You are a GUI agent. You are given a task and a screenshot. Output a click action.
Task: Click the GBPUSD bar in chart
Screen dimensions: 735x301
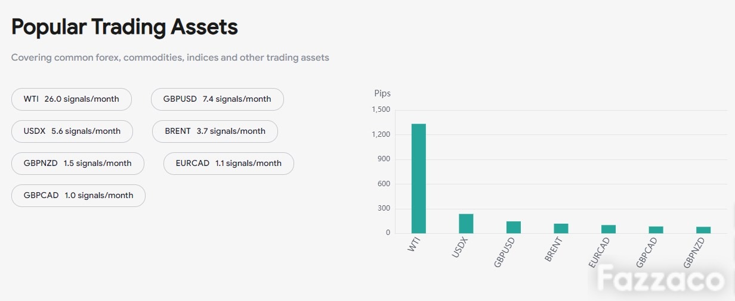pyautogui.click(x=514, y=227)
